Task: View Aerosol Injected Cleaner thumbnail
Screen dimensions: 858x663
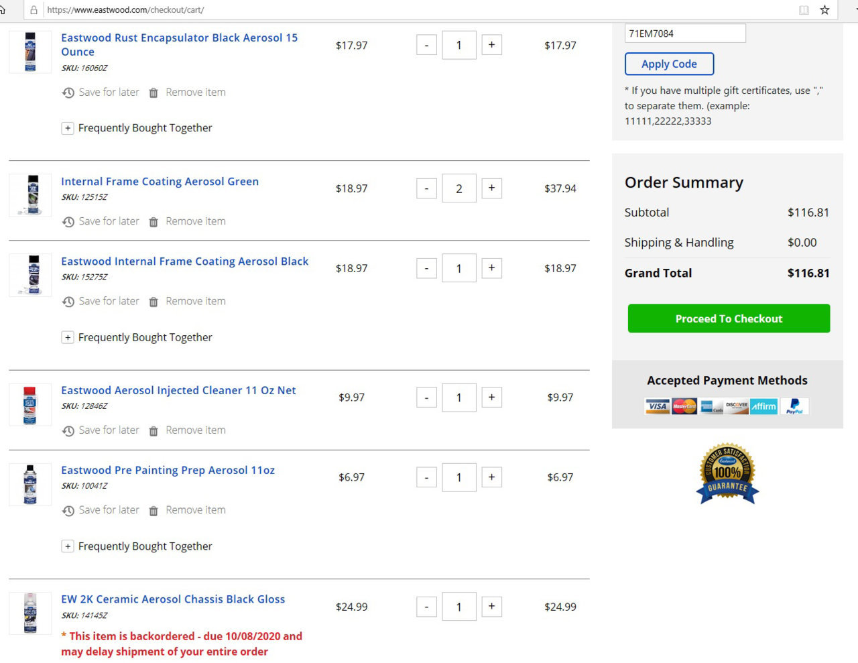Action: 30,404
